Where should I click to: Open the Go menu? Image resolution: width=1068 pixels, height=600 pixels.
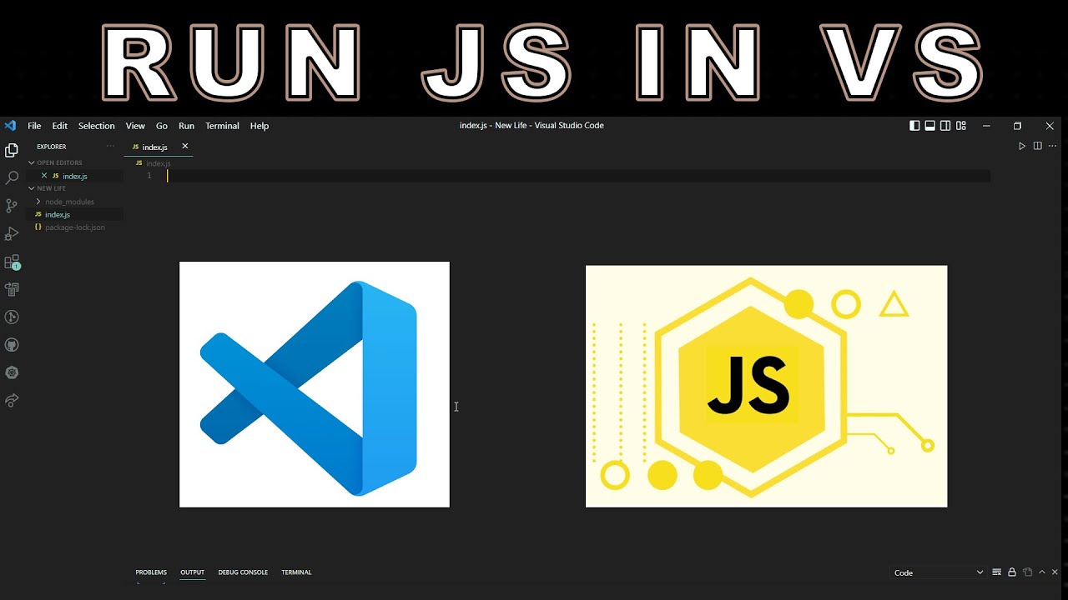click(x=162, y=126)
